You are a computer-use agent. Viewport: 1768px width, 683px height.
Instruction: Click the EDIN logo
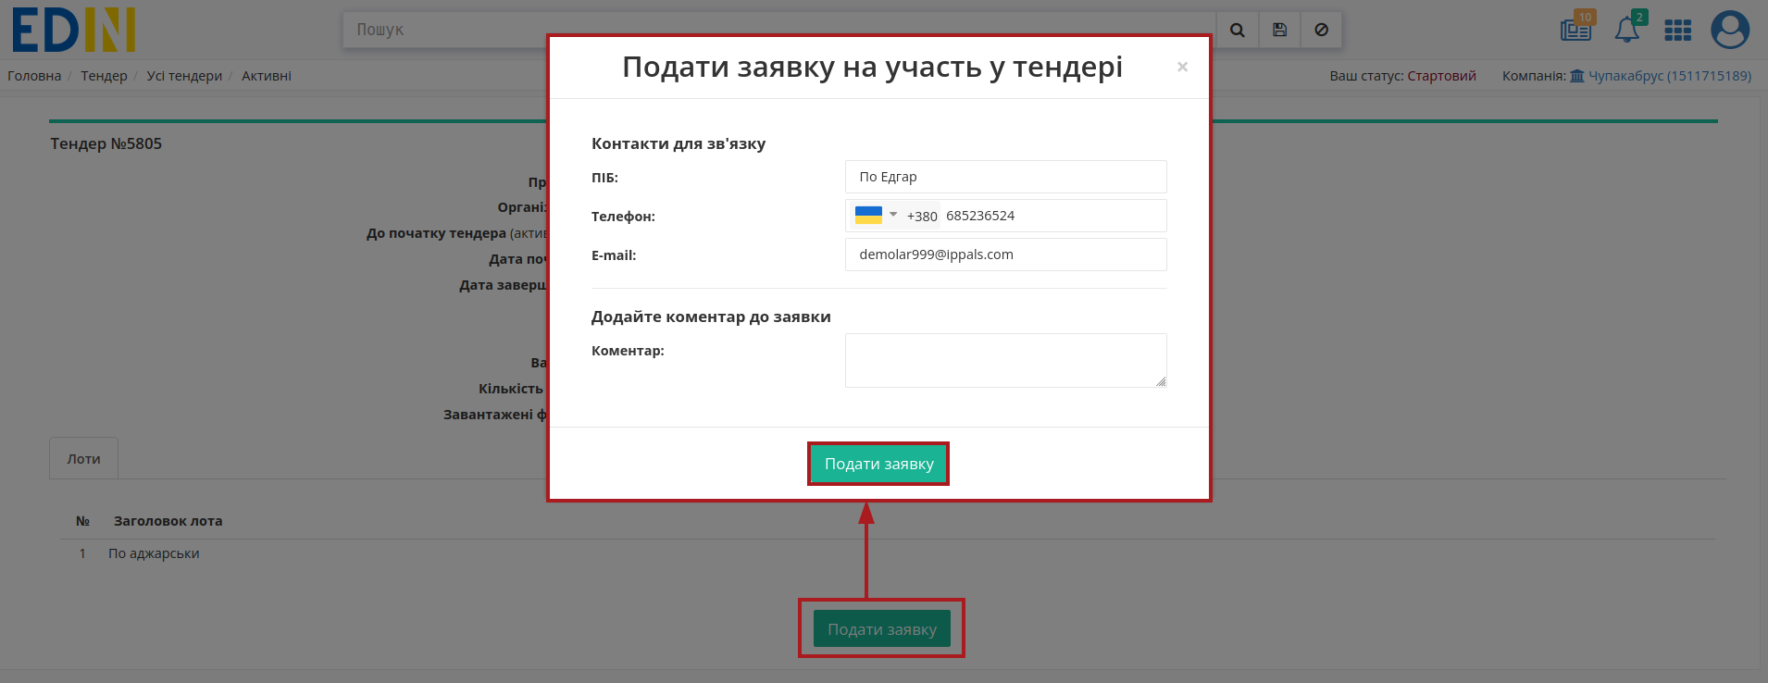pos(73,30)
